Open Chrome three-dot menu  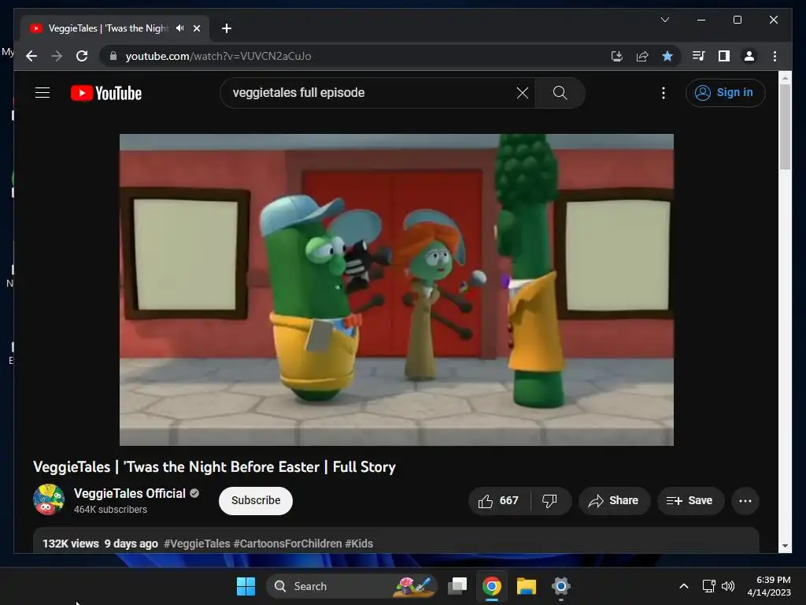pyautogui.click(x=775, y=56)
